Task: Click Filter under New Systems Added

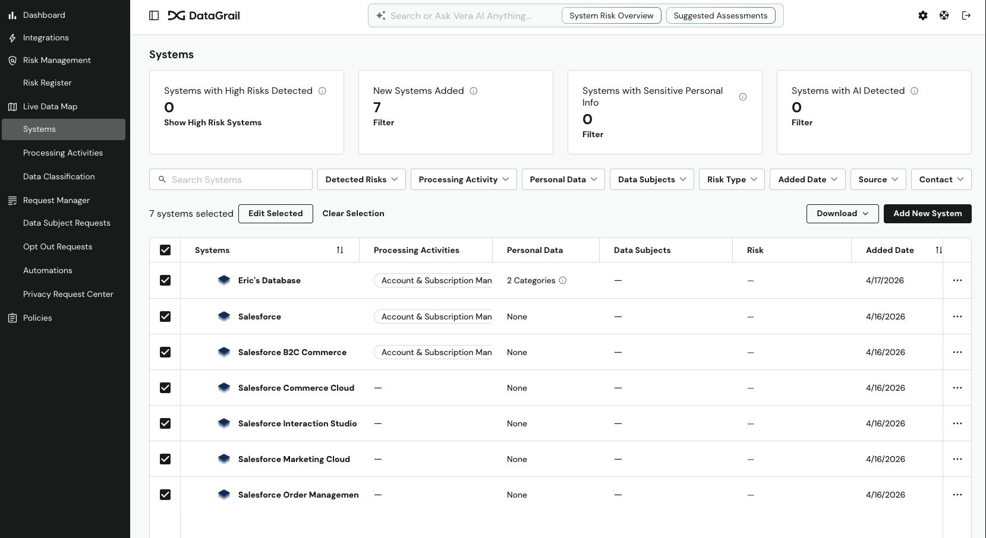Action: point(384,123)
